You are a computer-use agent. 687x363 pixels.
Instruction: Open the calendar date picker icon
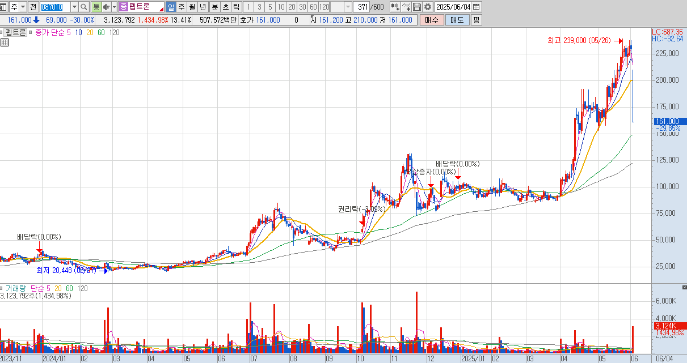coord(477,7)
